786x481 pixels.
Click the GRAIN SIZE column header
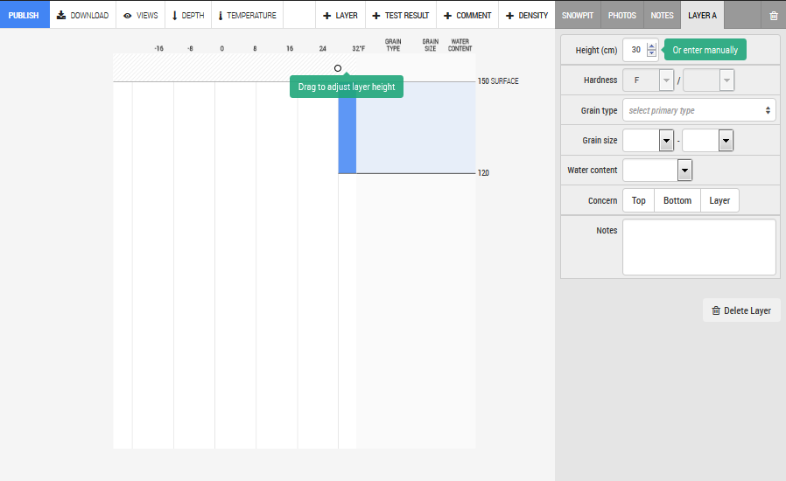pyautogui.click(x=430, y=45)
